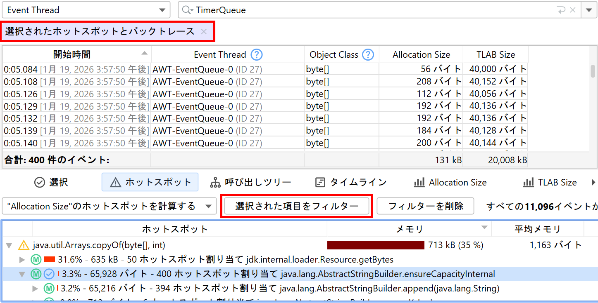Image resolution: width=598 pixels, height=303 pixels.
Task: Click the M icon on the ensureCapacityInternal row
Action: [36, 273]
